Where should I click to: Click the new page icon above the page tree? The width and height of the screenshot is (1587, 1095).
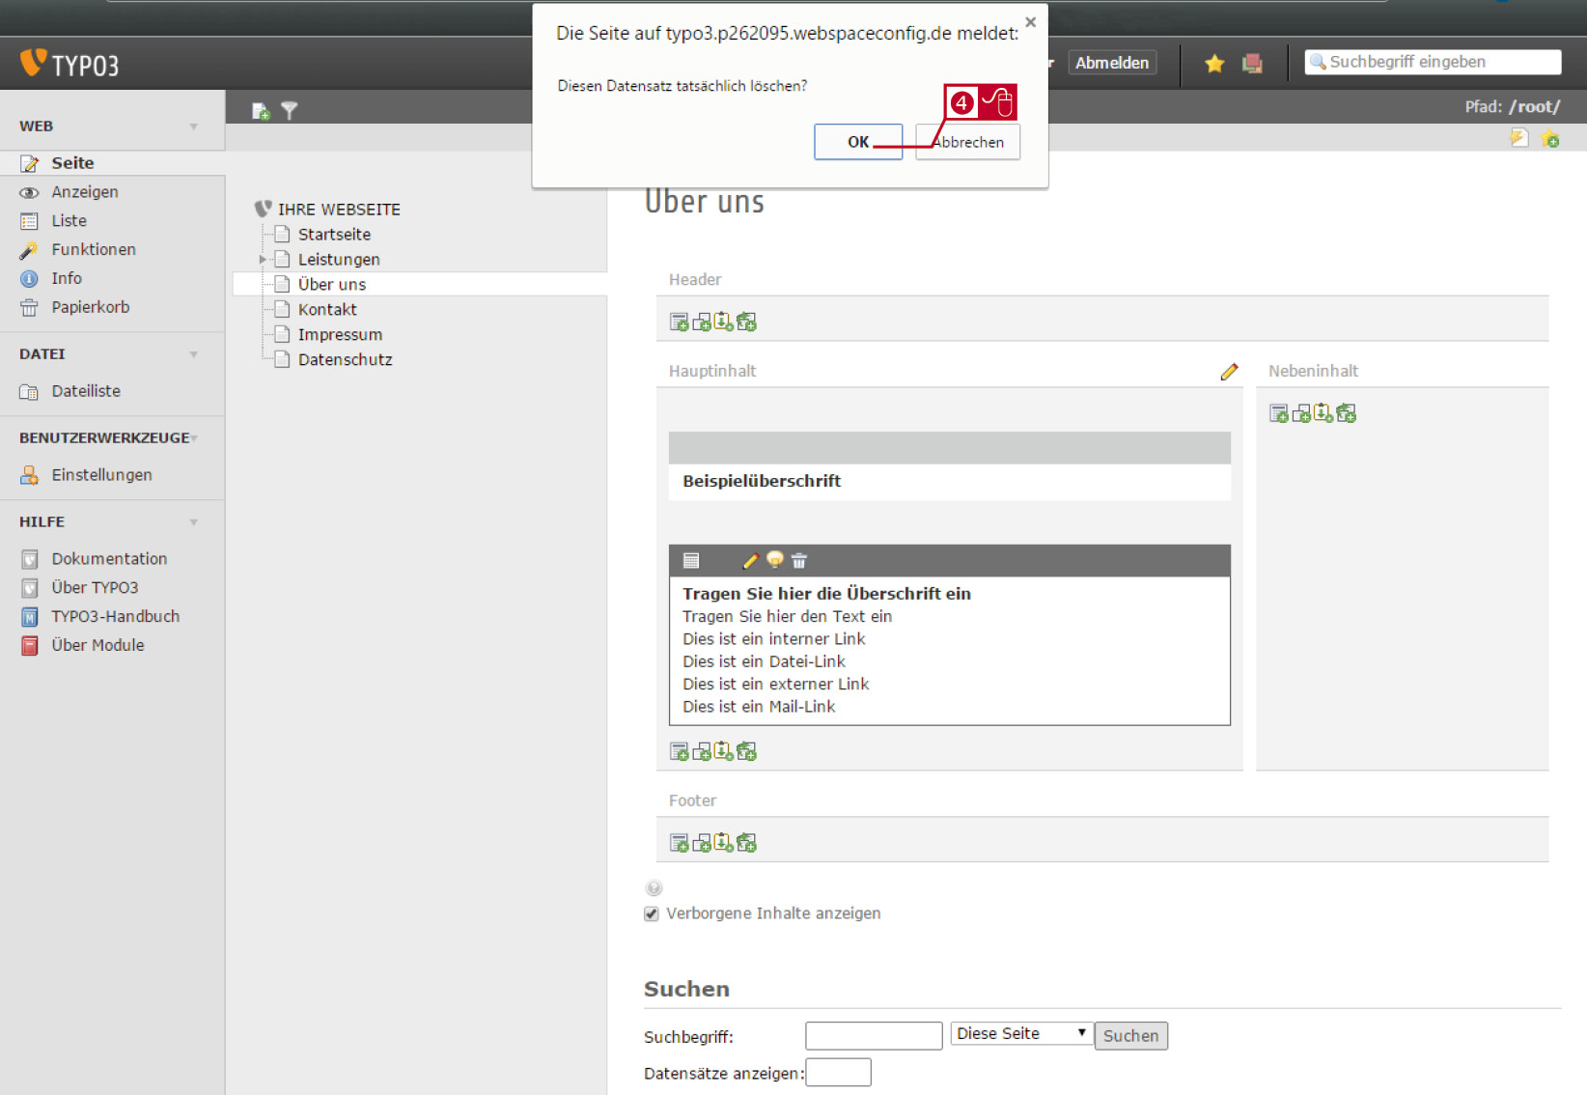click(261, 111)
